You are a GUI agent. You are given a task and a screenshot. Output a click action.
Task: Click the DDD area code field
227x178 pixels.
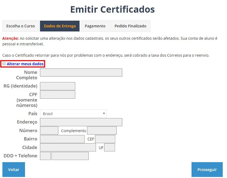tap(45, 156)
